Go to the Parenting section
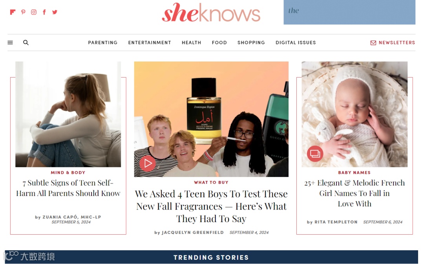 103,43
